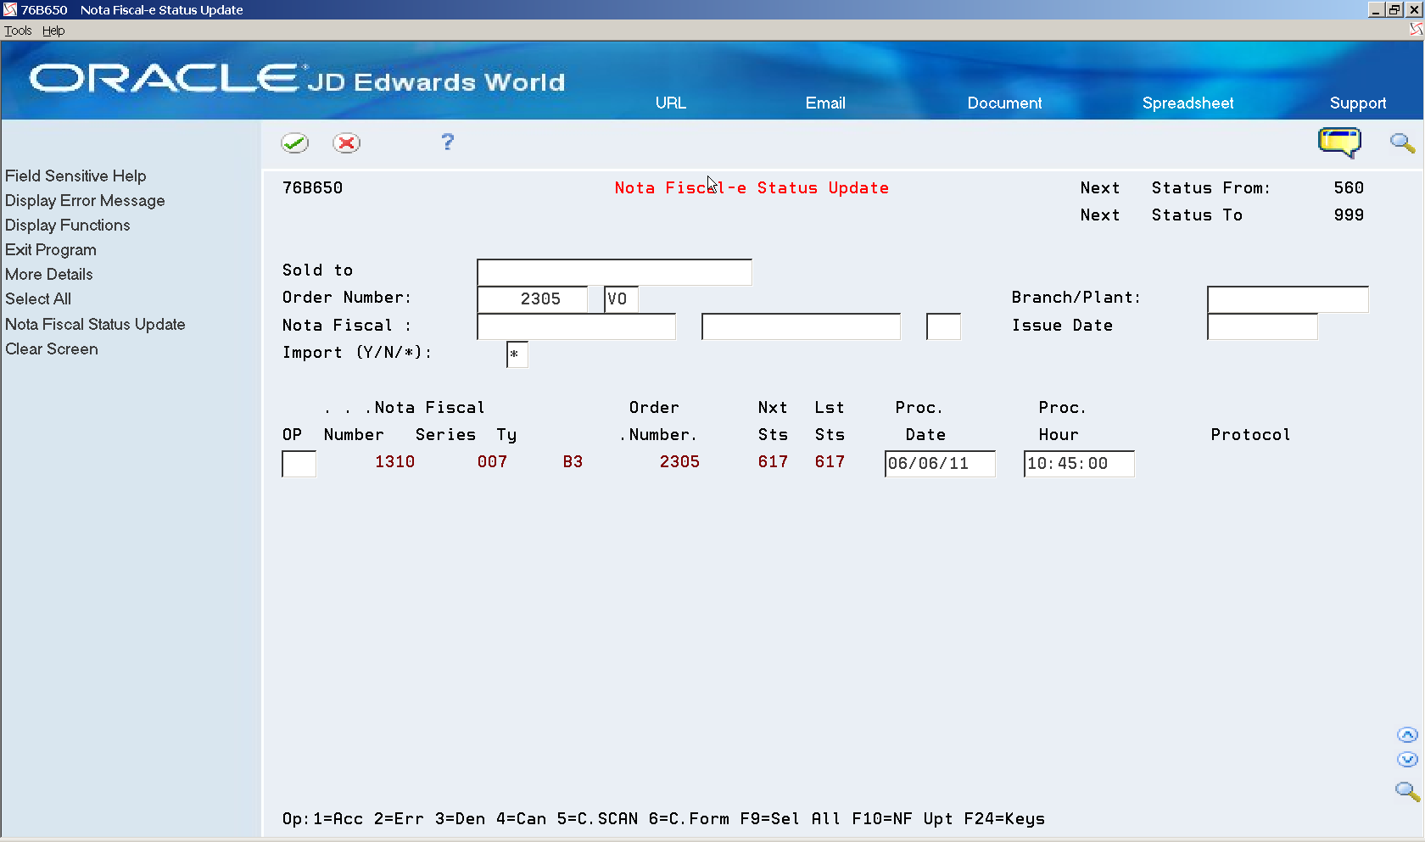
Task: Select Exit Program
Action: 51,249
